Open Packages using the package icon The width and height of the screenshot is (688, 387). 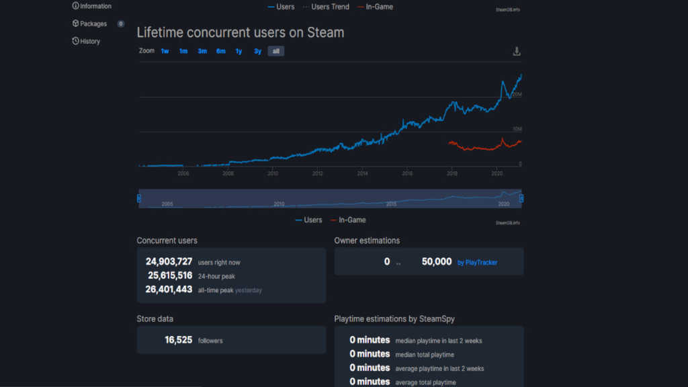74,23
